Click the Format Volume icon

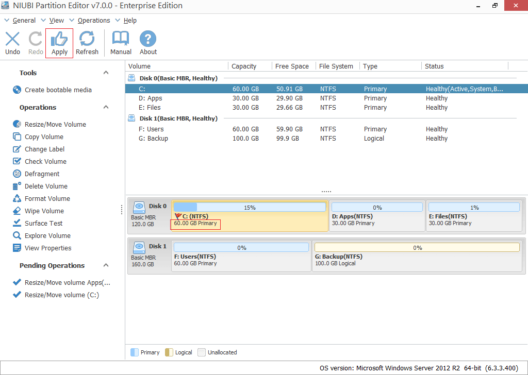tap(17, 198)
